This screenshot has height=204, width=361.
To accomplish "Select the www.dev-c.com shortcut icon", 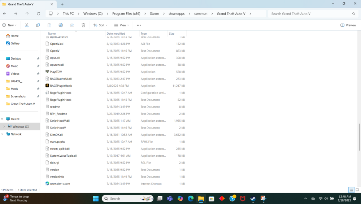I will pyautogui.click(x=47, y=183).
